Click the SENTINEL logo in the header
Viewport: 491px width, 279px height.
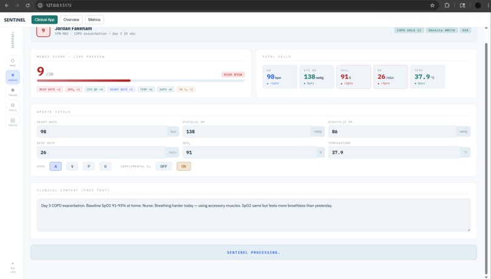pos(15,19)
